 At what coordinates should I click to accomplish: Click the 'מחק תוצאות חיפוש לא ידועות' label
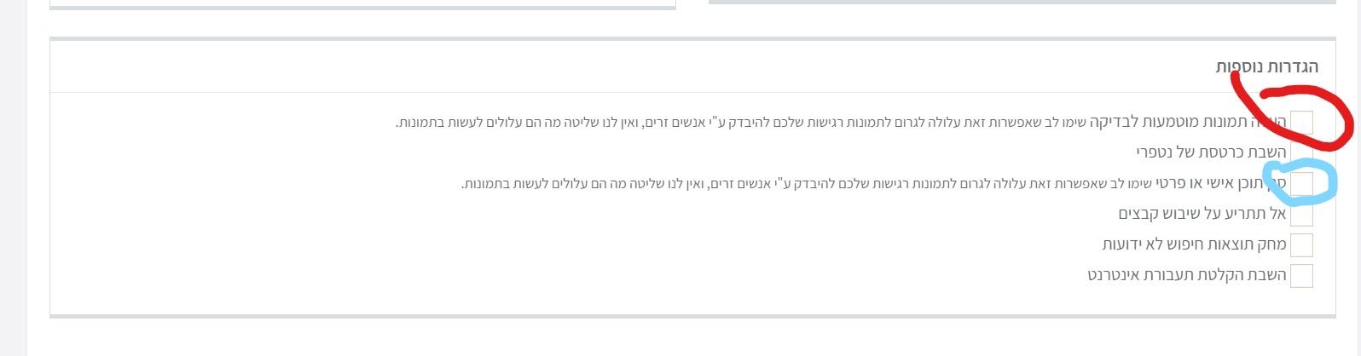coord(1194,245)
